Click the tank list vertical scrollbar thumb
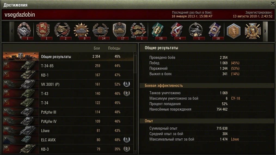The width and height of the screenshot is (276, 155). pos(135,64)
